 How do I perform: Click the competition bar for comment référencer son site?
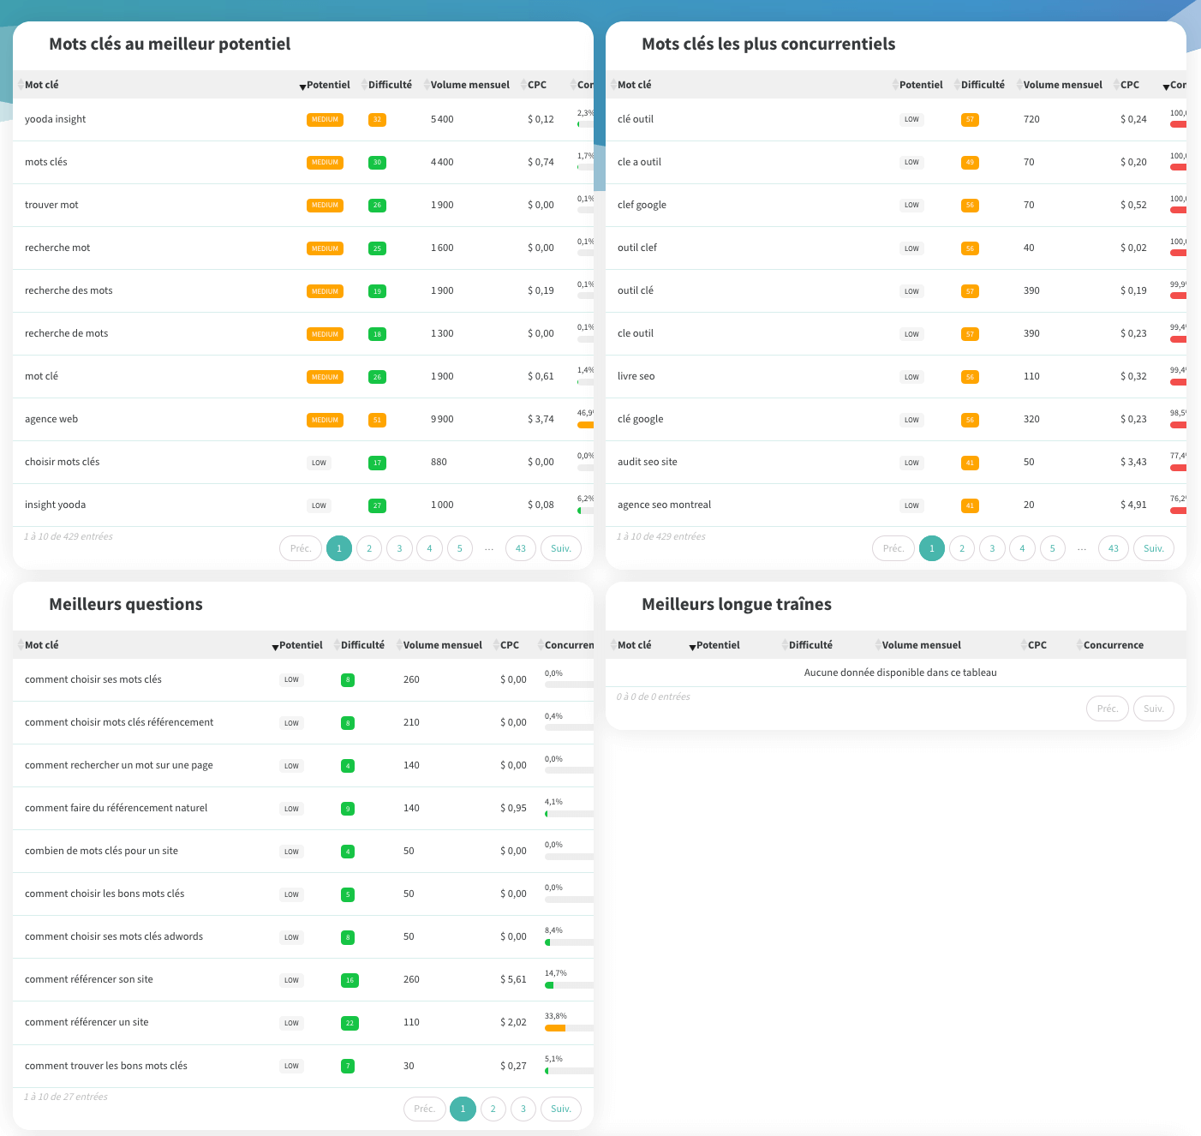click(x=569, y=985)
